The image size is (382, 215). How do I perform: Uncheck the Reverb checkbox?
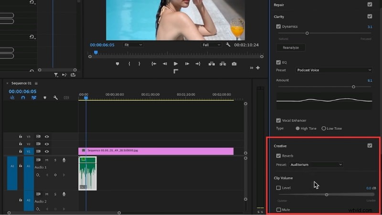278,156
